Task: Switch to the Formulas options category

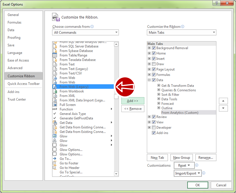Action: (14, 23)
